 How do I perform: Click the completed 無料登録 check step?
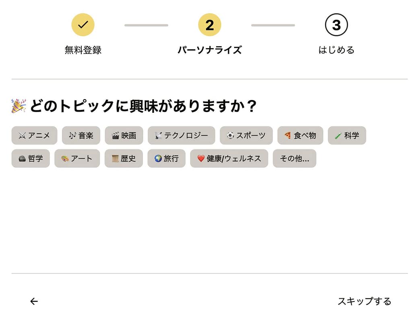pos(82,24)
